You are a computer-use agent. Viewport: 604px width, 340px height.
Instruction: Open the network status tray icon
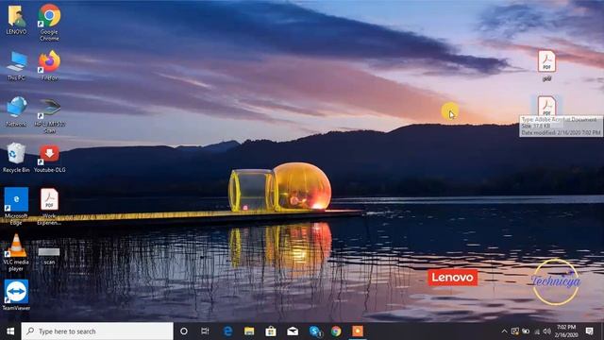coord(537,331)
